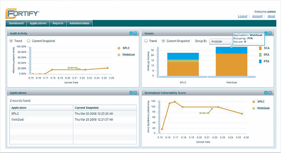Image resolution: width=281 pixels, height=153 pixels.
Task: Maximize the Normalized Vulnerability Score panel
Action: coord(270,93)
